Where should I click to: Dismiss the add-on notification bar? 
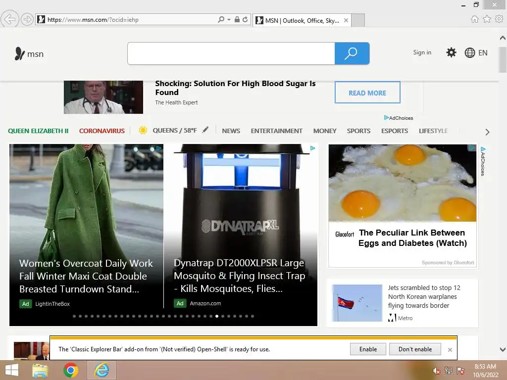click(450, 350)
